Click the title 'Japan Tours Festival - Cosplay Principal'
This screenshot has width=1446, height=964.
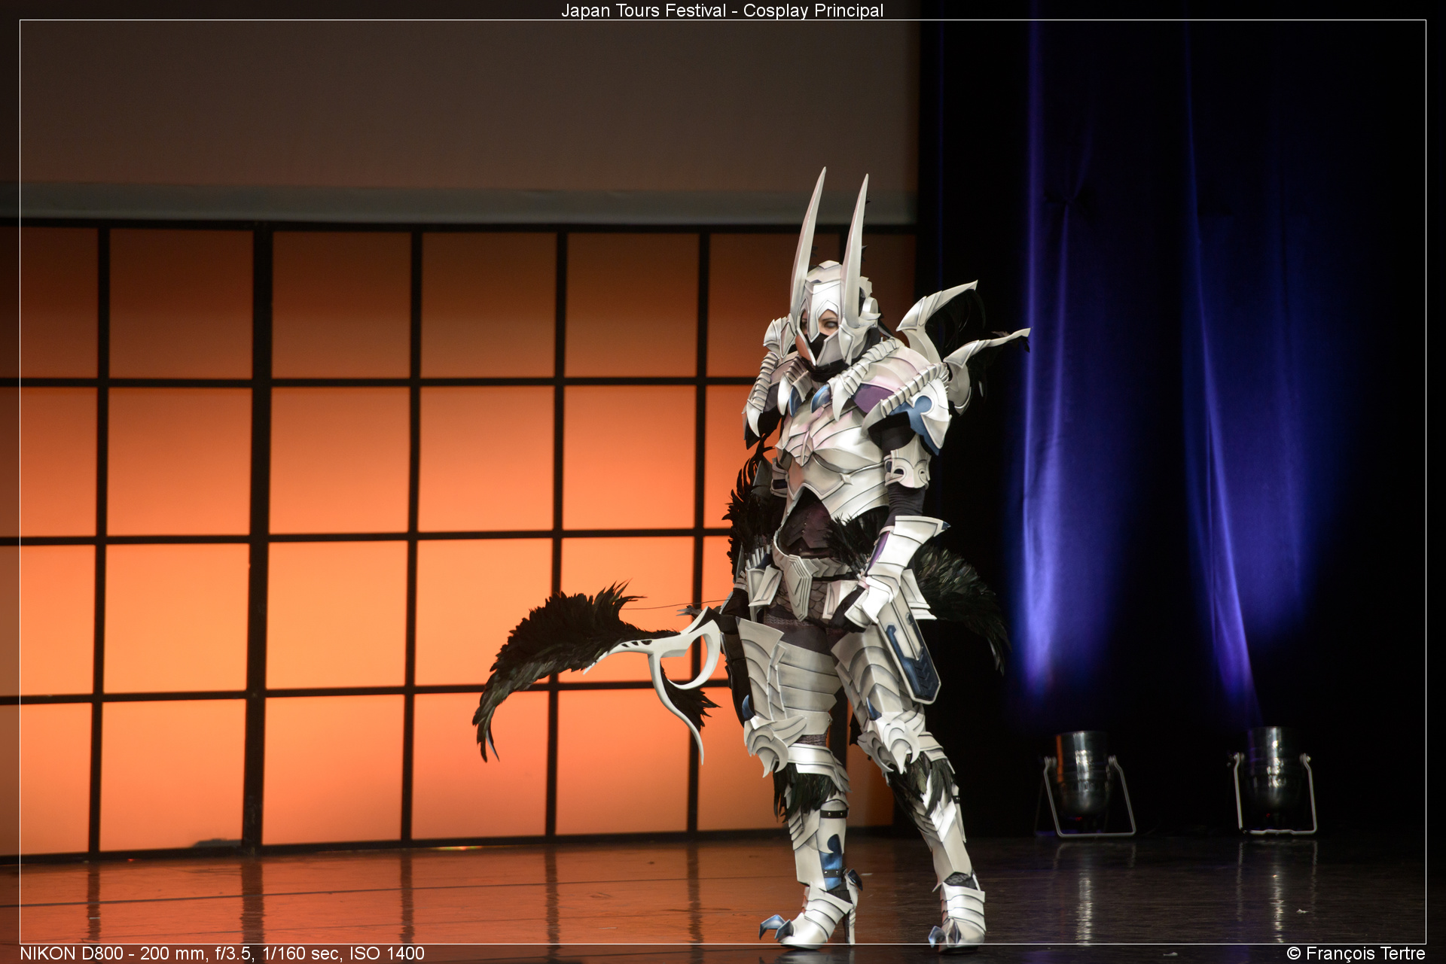coord(722,11)
